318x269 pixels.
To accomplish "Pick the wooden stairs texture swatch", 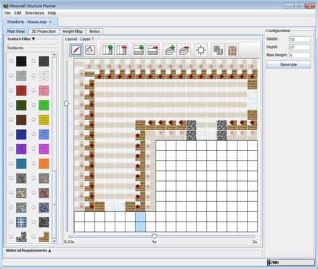I will pos(44,237).
